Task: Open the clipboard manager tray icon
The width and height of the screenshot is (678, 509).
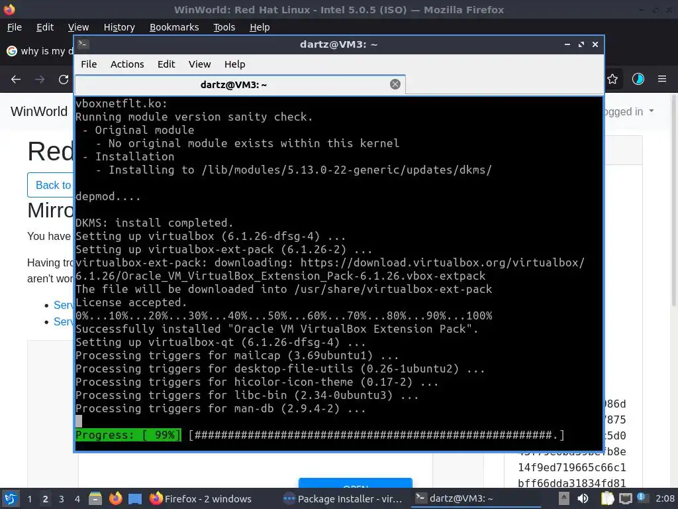Action: 608,498
